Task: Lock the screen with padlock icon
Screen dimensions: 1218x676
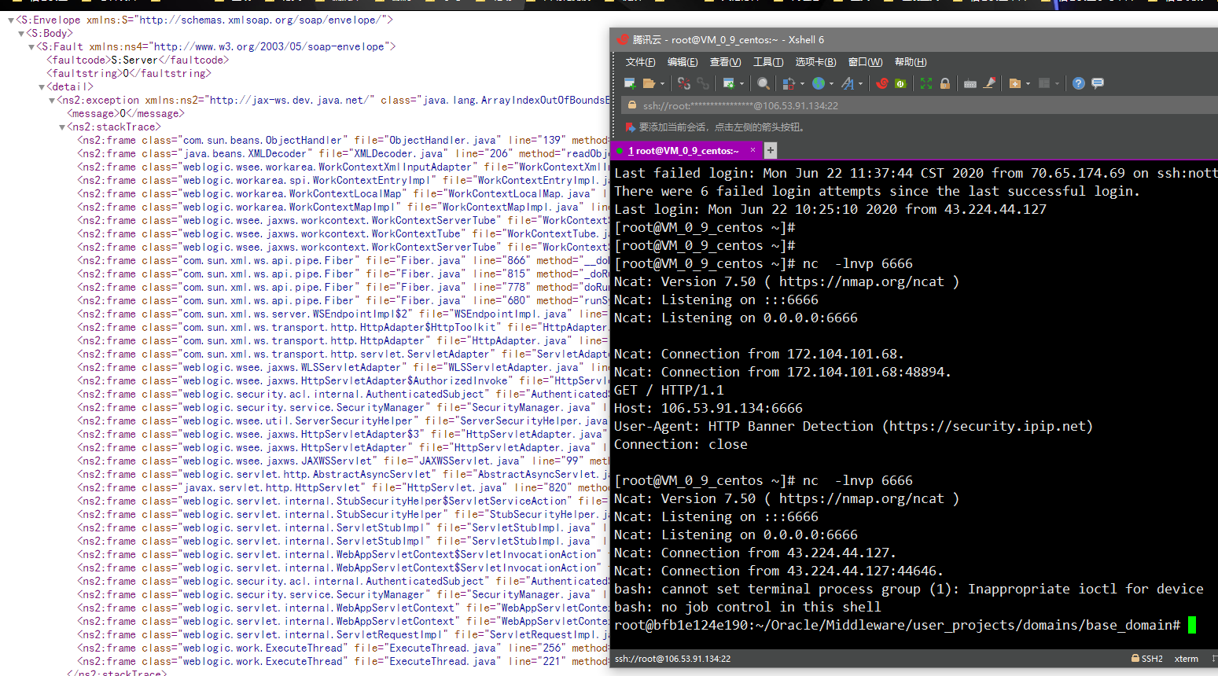Action: pos(945,83)
